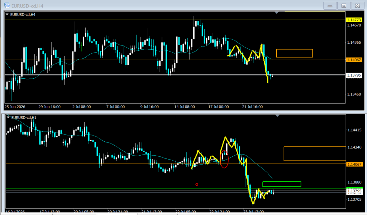
Task: Select the 1.14415 price on H1 scale
Action: pyautogui.click(x=354, y=130)
